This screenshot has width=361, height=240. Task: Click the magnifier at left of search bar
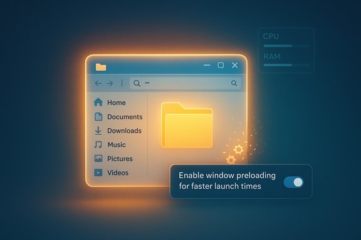pyautogui.click(x=137, y=83)
